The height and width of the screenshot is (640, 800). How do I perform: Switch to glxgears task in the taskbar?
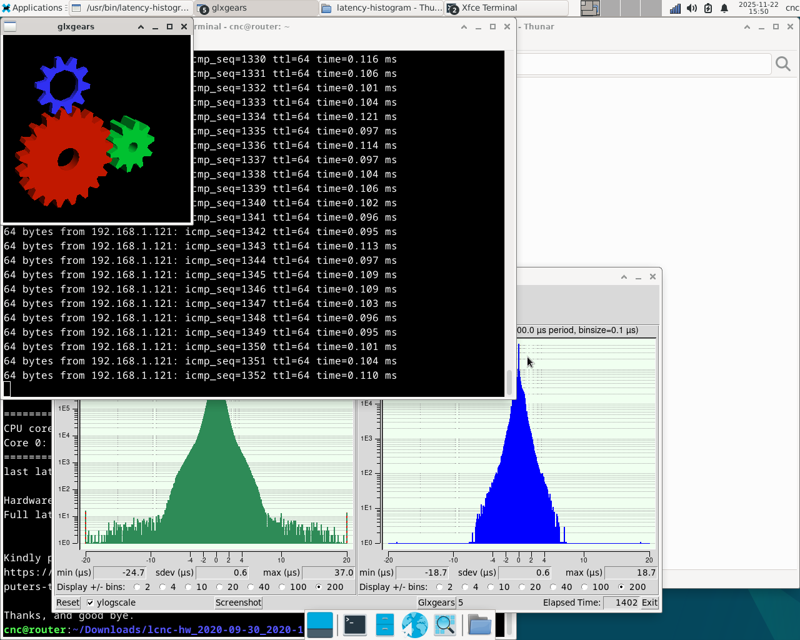256,8
